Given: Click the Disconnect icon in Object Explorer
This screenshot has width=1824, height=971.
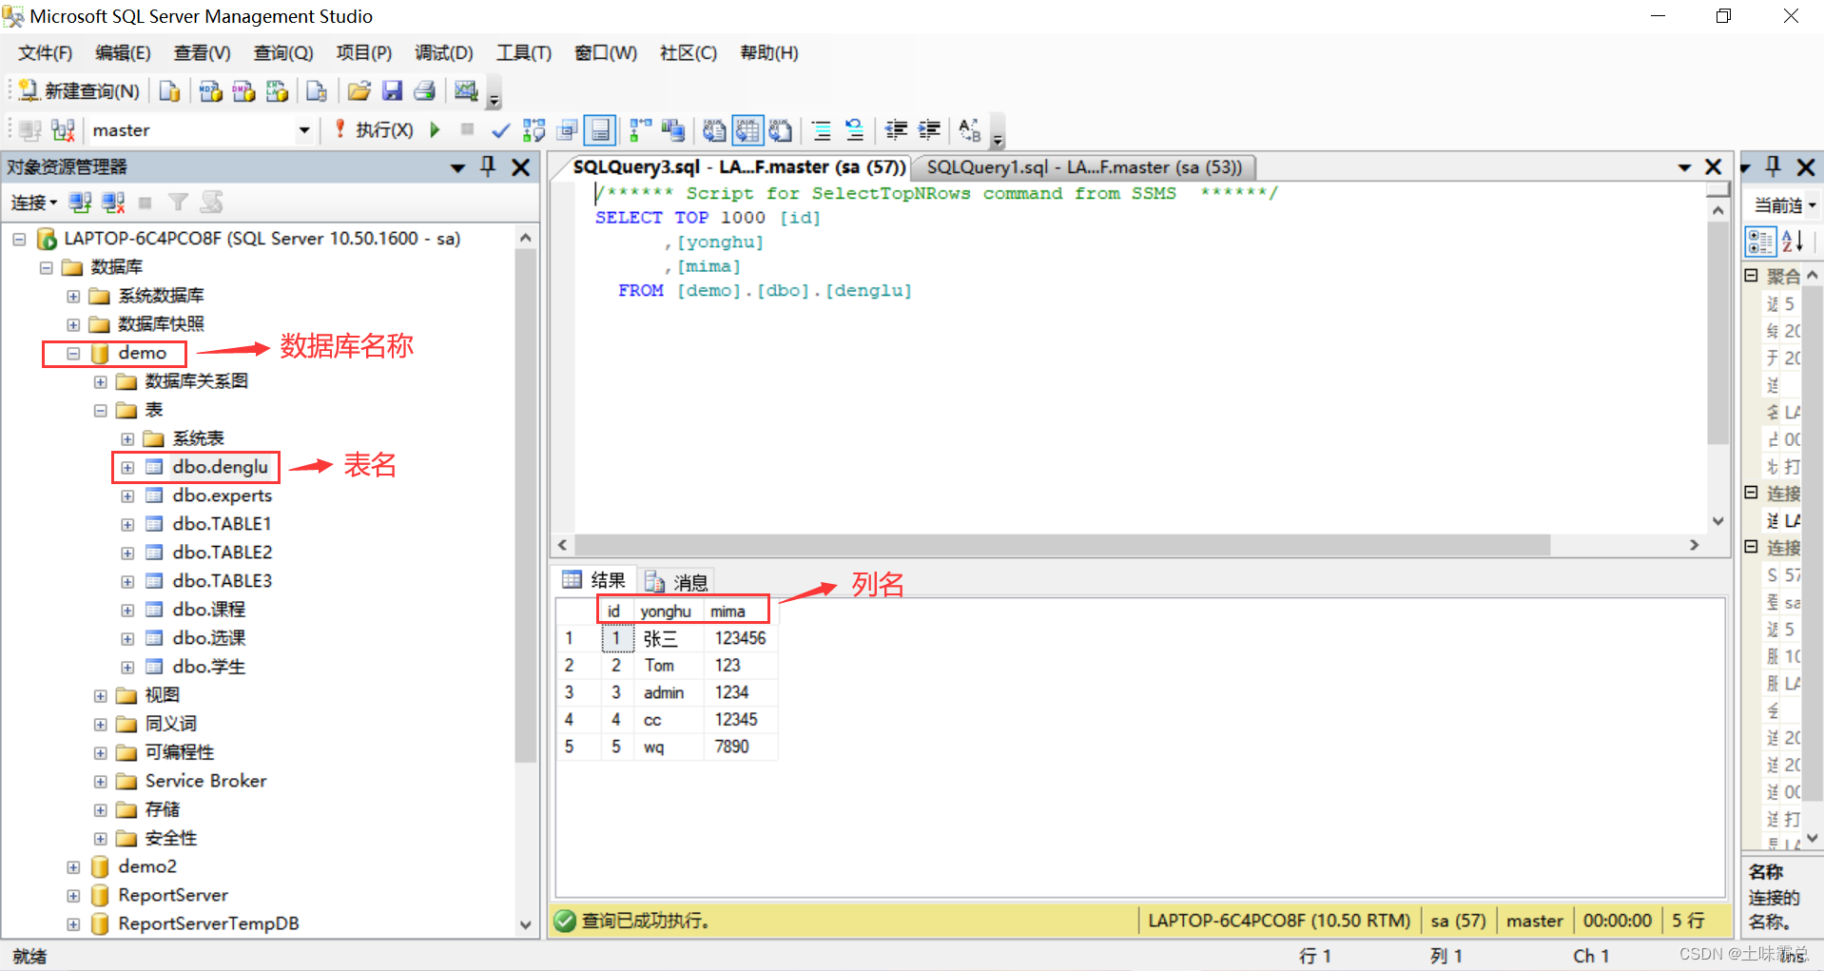Looking at the screenshot, I should (113, 202).
